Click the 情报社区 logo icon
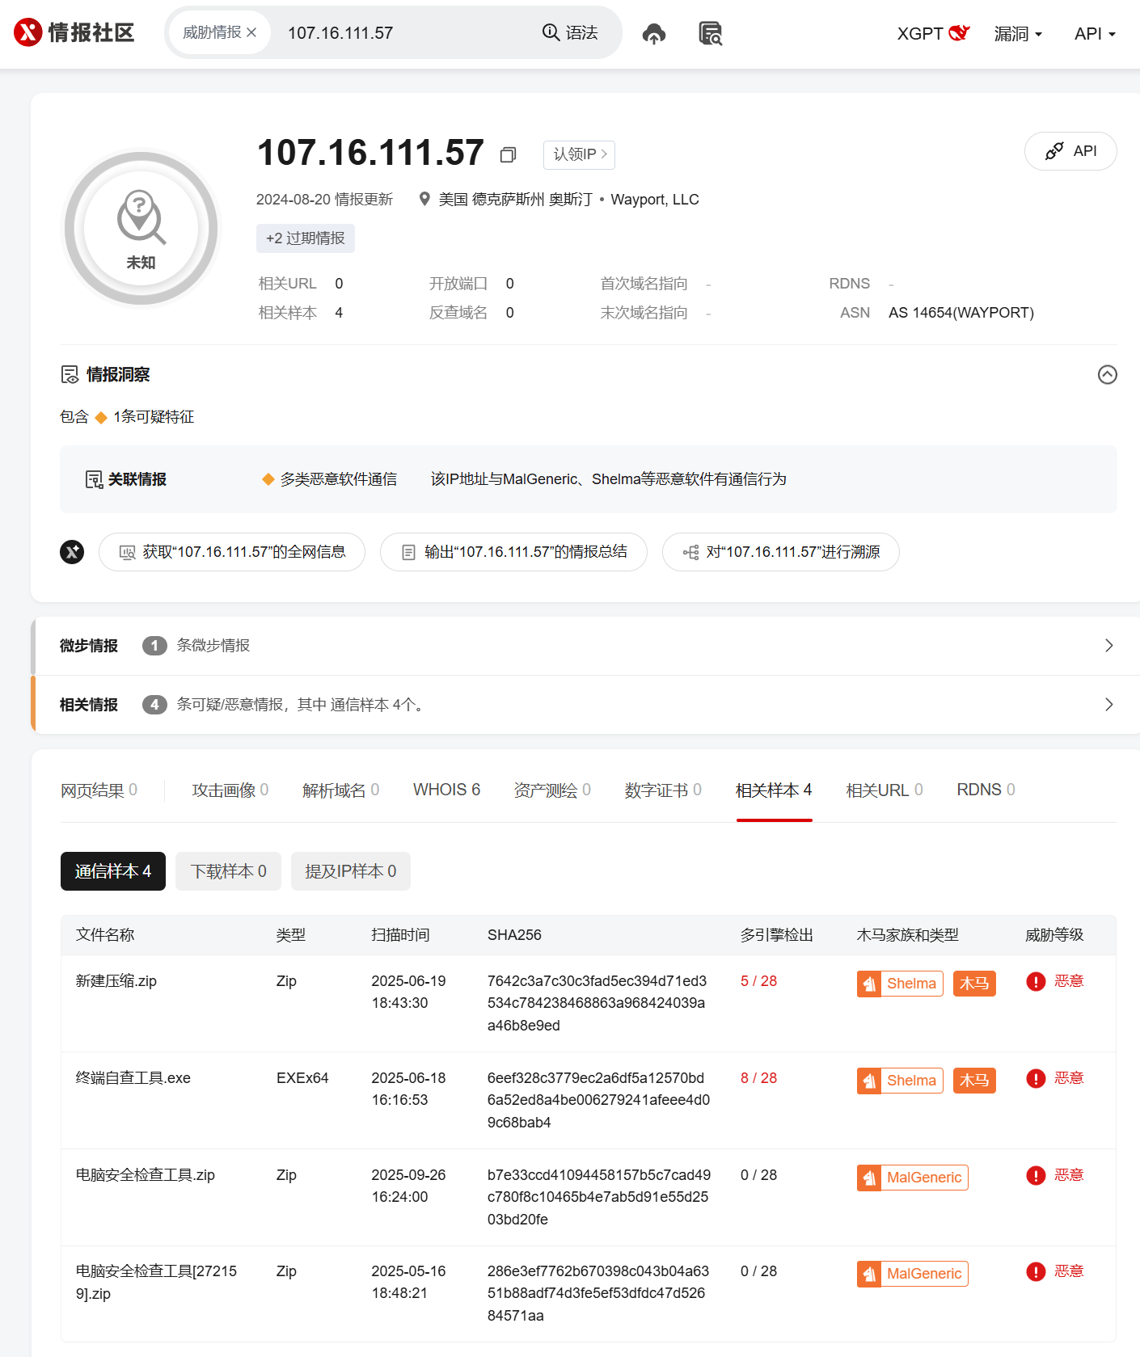Screen dimensions: 1140x1357 (x=27, y=32)
